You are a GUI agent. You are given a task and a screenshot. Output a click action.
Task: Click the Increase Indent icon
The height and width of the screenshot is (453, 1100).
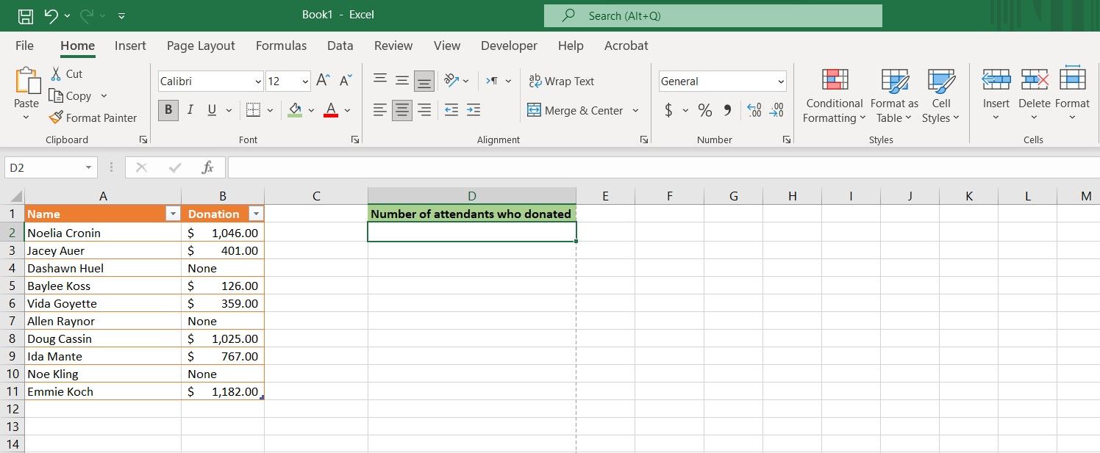click(x=474, y=110)
